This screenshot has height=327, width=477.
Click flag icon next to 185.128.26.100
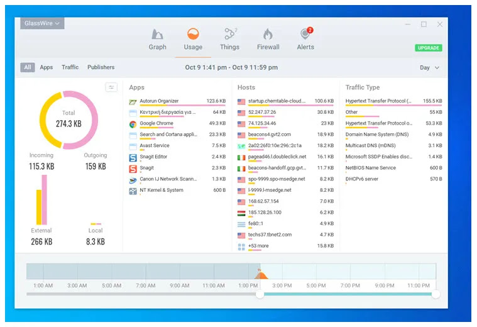241,213
